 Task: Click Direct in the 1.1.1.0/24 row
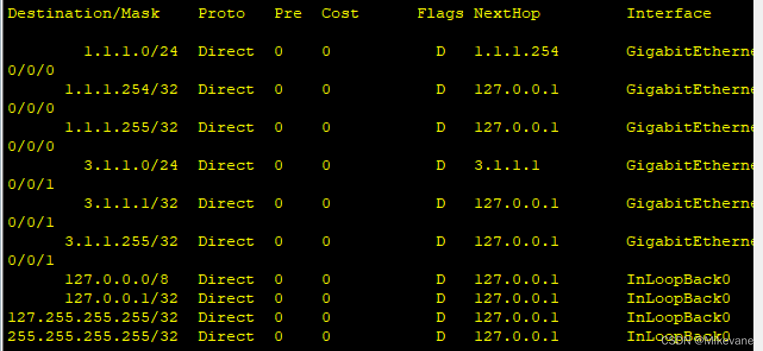coord(226,52)
